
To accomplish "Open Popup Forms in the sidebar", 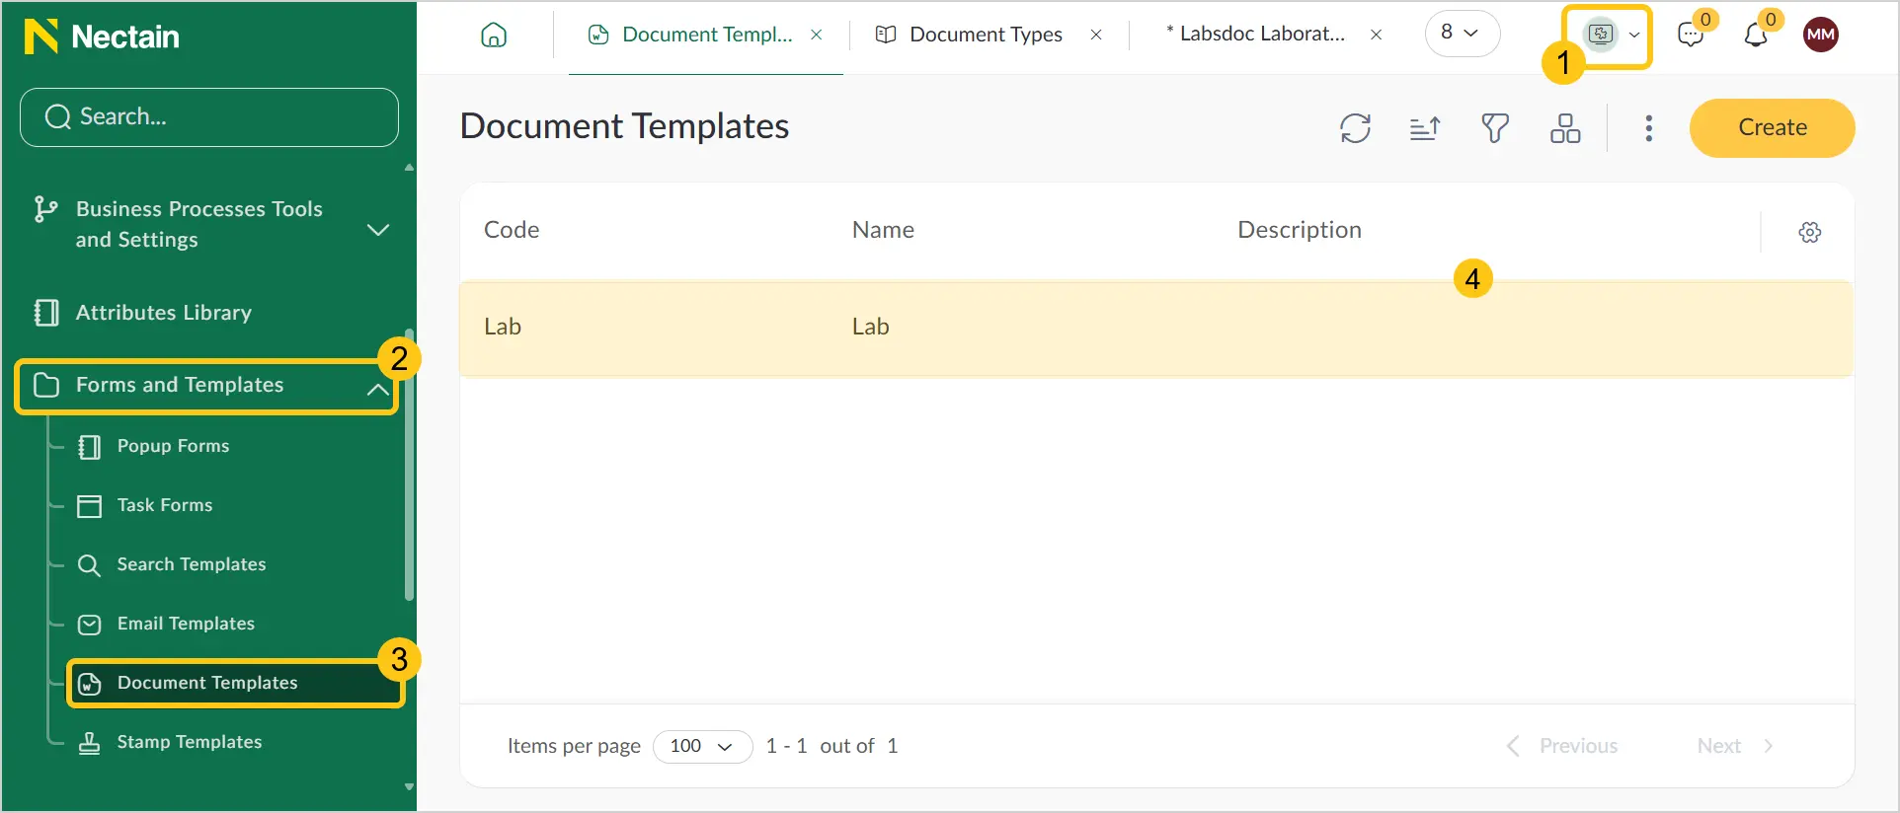I will [173, 446].
